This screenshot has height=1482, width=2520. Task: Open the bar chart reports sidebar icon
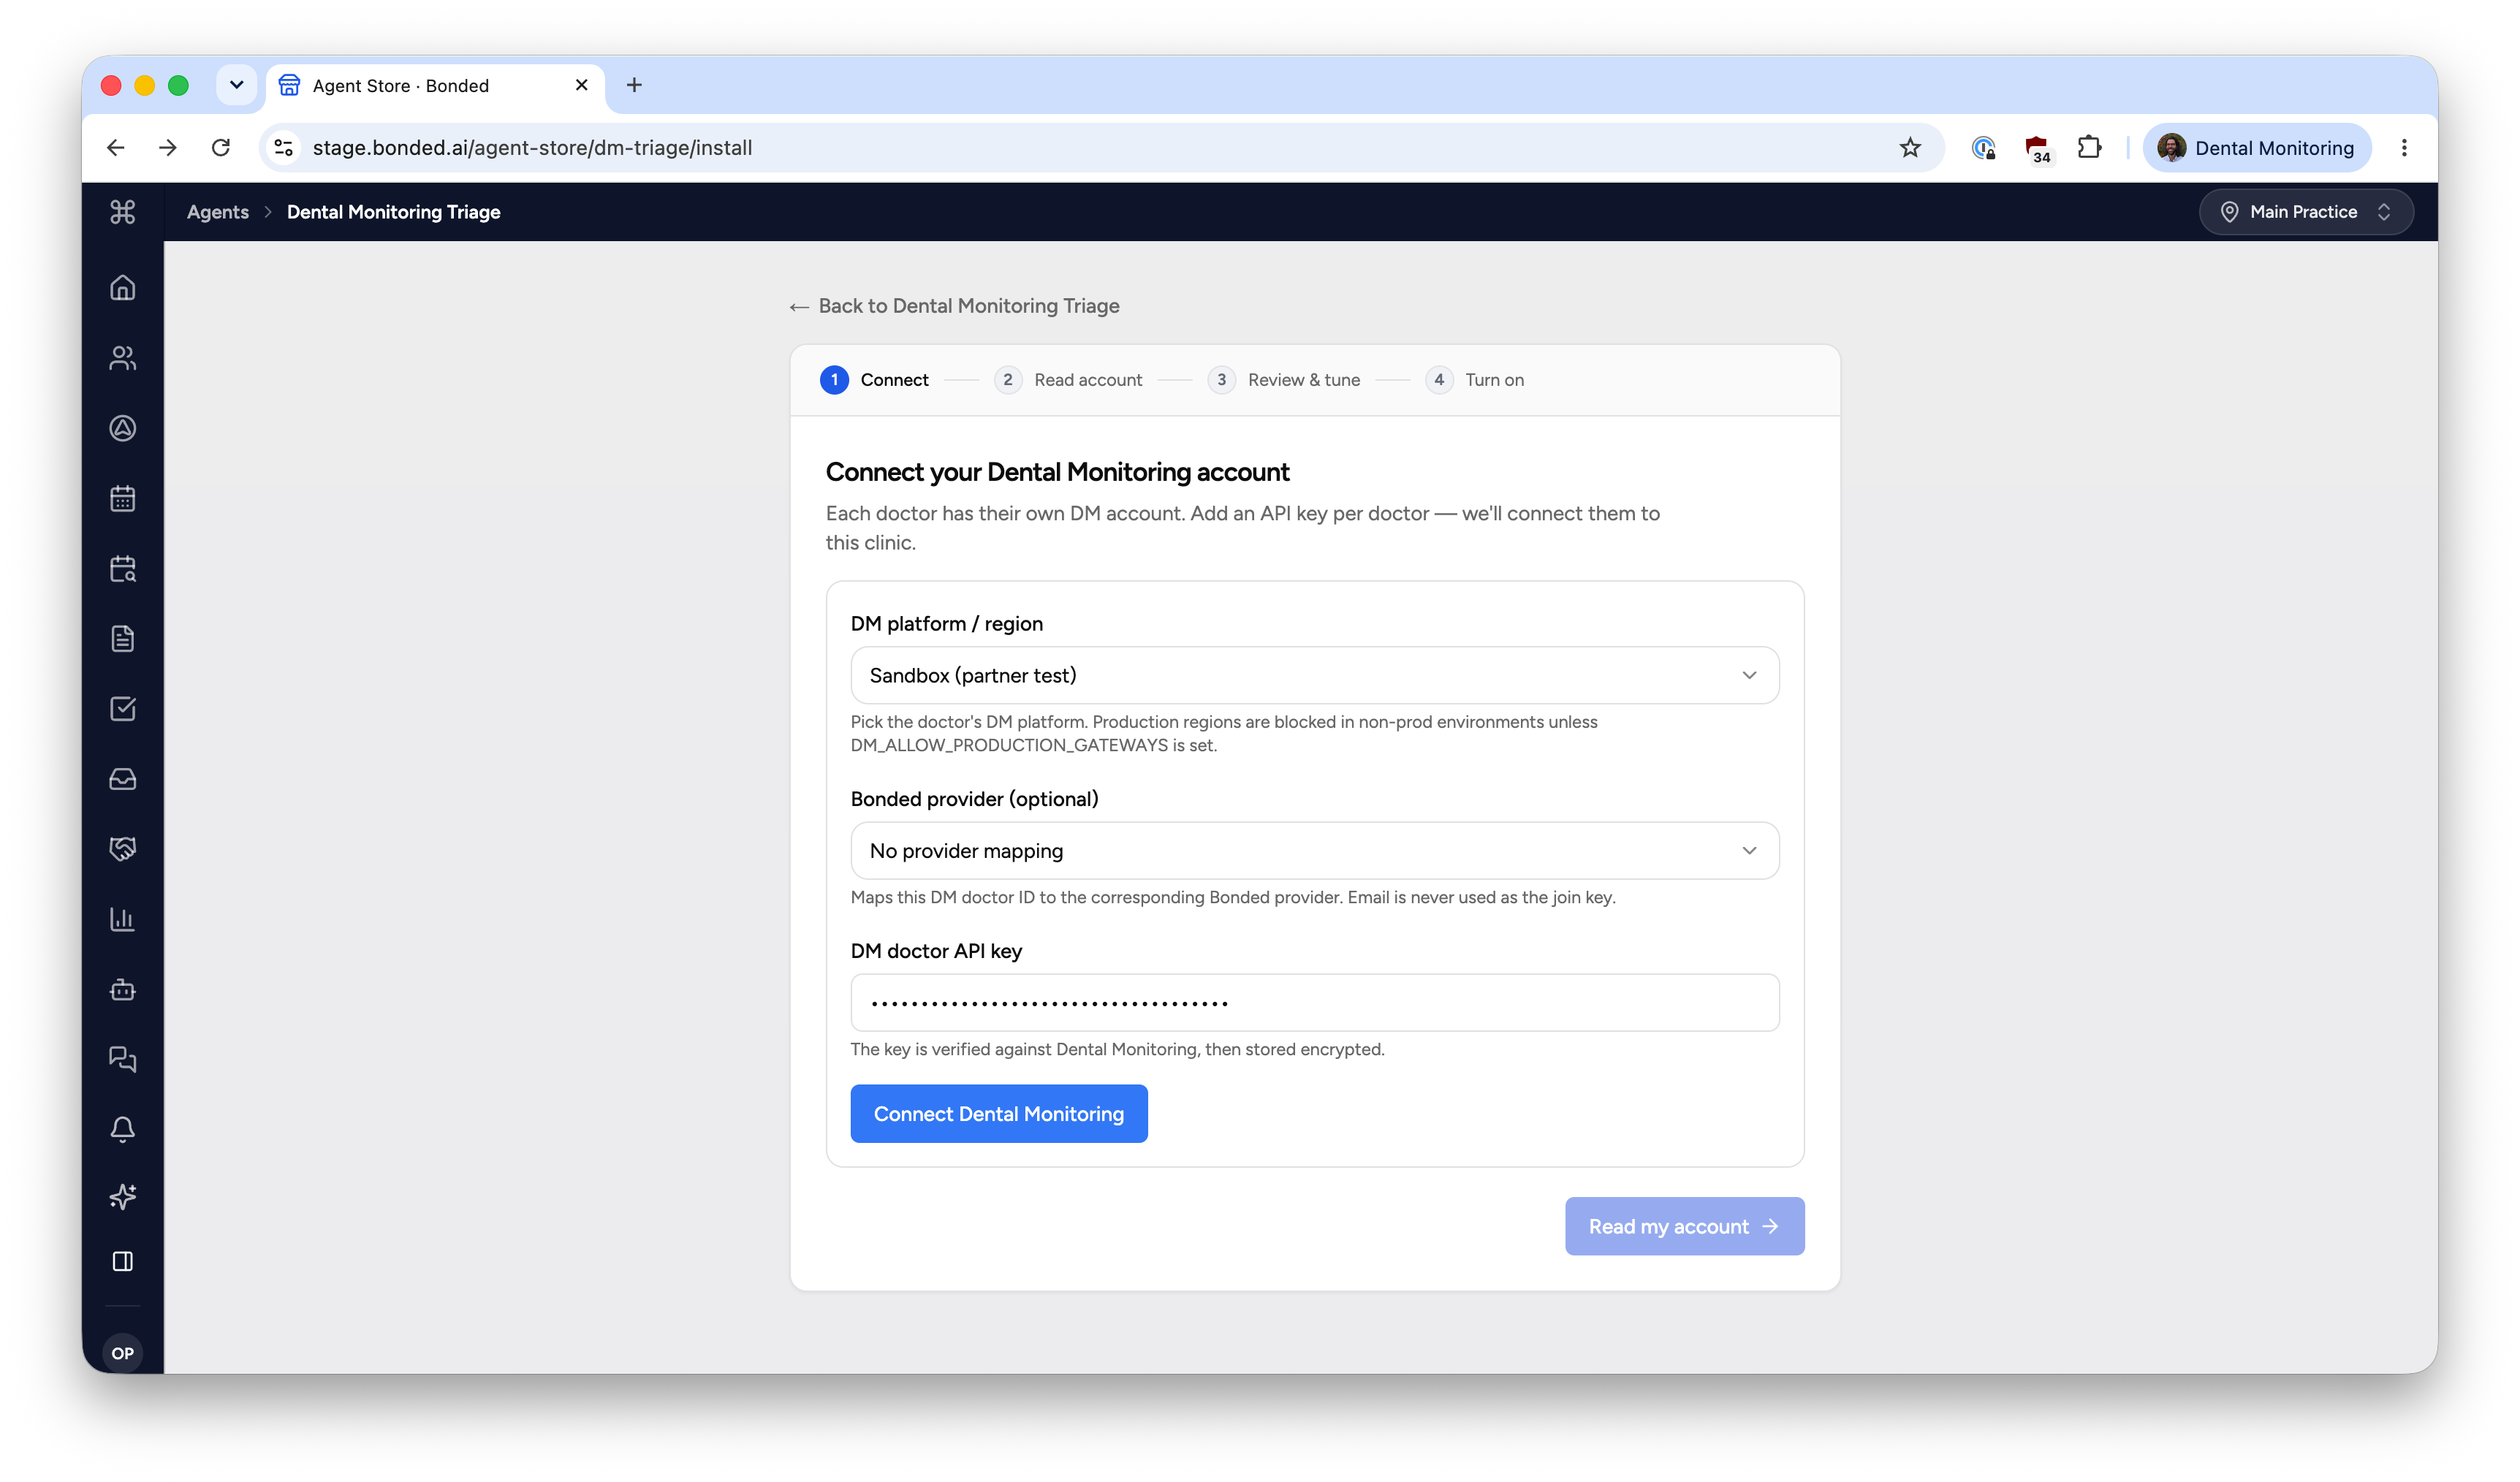click(x=122, y=919)
